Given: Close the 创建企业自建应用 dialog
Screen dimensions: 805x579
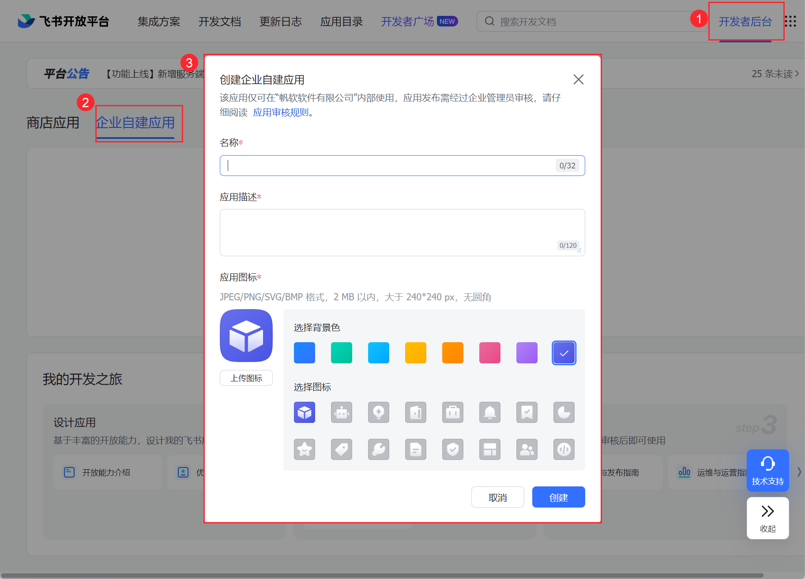Looking at the screenshot, I should coord(578,79).
